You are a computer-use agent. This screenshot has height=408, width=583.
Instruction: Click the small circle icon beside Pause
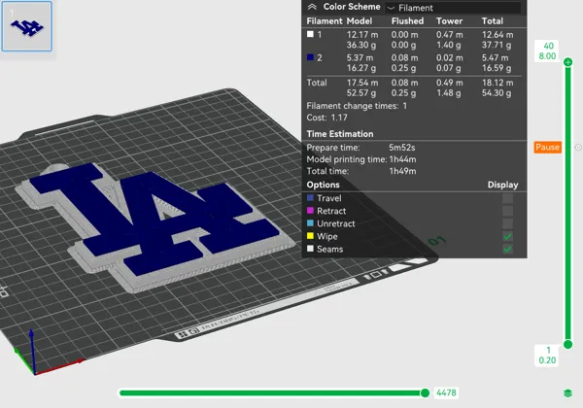tap(578, 147)
